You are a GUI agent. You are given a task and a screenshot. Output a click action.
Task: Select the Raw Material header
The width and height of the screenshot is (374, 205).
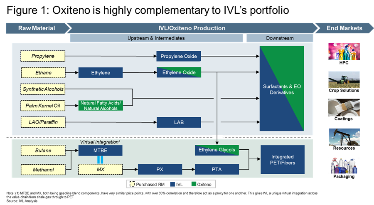point(37,28)
